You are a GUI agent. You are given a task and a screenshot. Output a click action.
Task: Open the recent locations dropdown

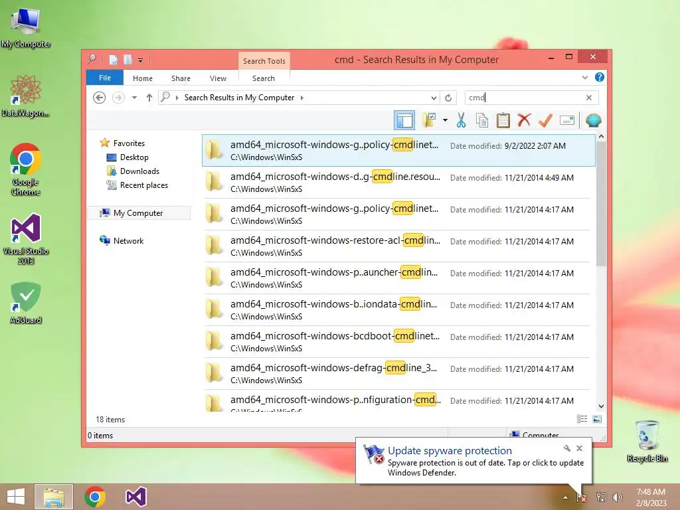click(134, 98)
